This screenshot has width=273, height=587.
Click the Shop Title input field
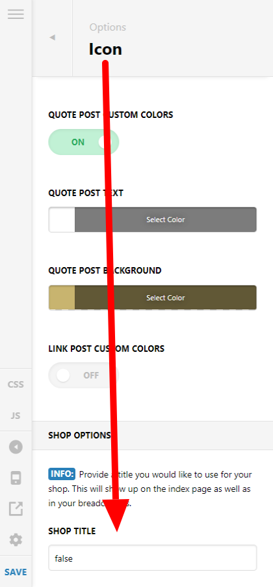(x=152, y=558)
